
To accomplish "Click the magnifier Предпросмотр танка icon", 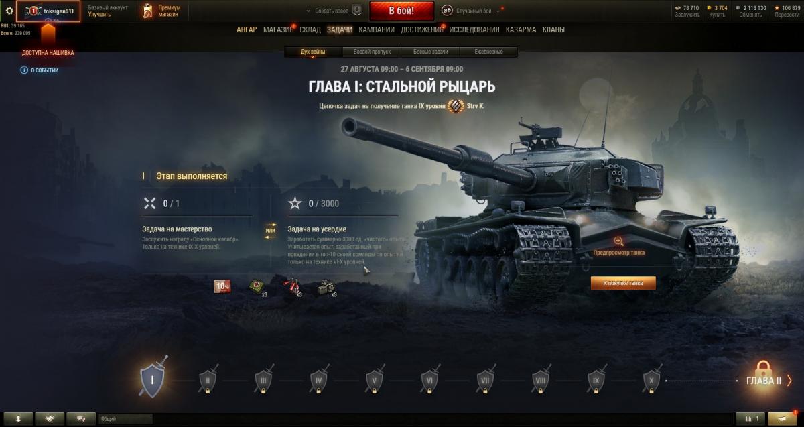I will pos(618,241).
